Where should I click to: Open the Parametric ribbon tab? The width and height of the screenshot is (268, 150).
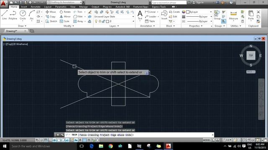point(61,7)
